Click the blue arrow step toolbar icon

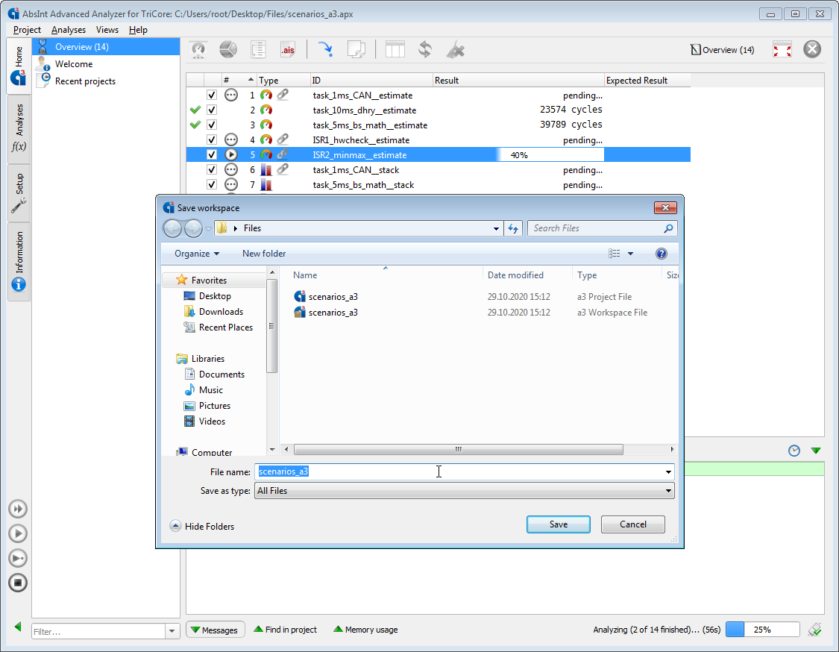(x=326, y=50)
